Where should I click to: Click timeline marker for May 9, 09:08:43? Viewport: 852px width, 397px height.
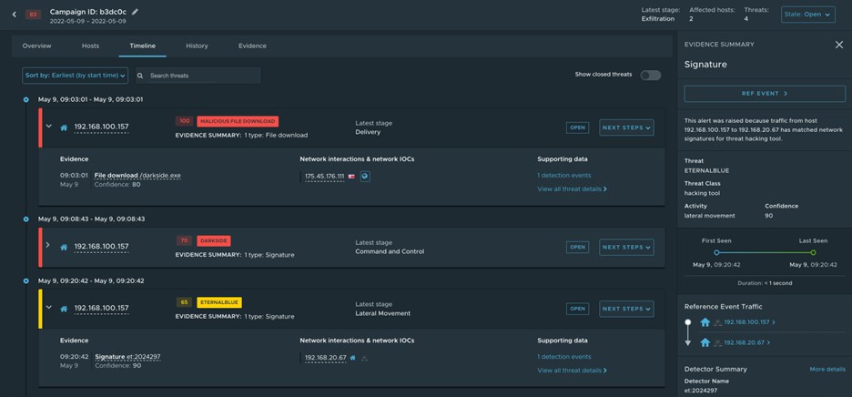point(25,219)
